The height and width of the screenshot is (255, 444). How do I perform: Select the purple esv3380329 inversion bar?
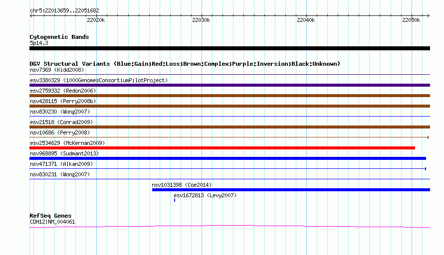229,85
